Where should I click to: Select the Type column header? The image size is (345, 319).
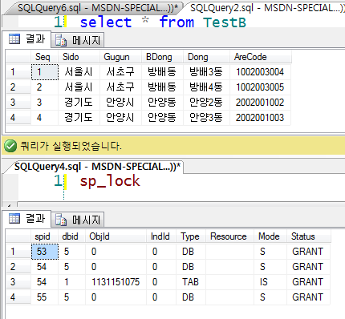[191, 236]
